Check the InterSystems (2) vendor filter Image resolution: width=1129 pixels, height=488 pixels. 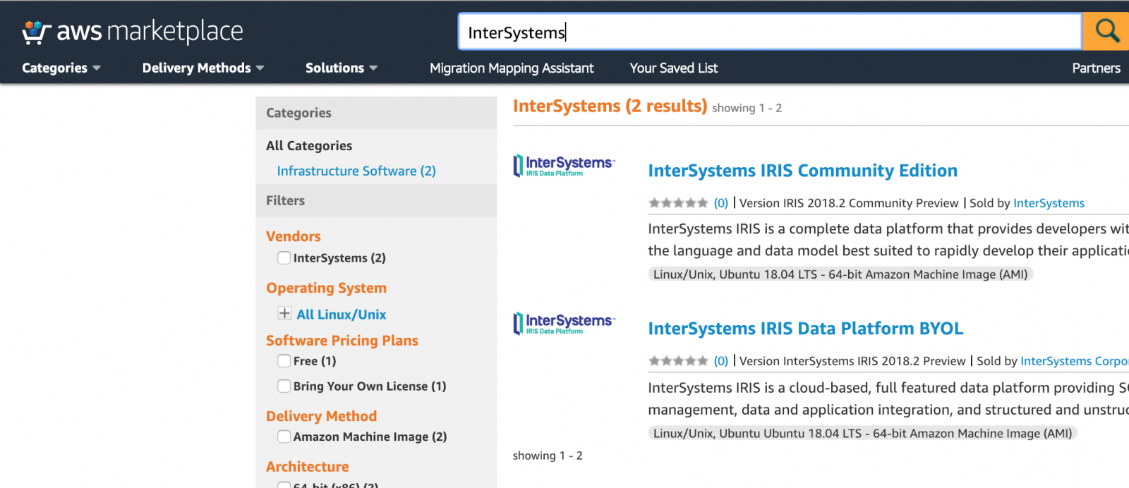(x=284, y=258)
